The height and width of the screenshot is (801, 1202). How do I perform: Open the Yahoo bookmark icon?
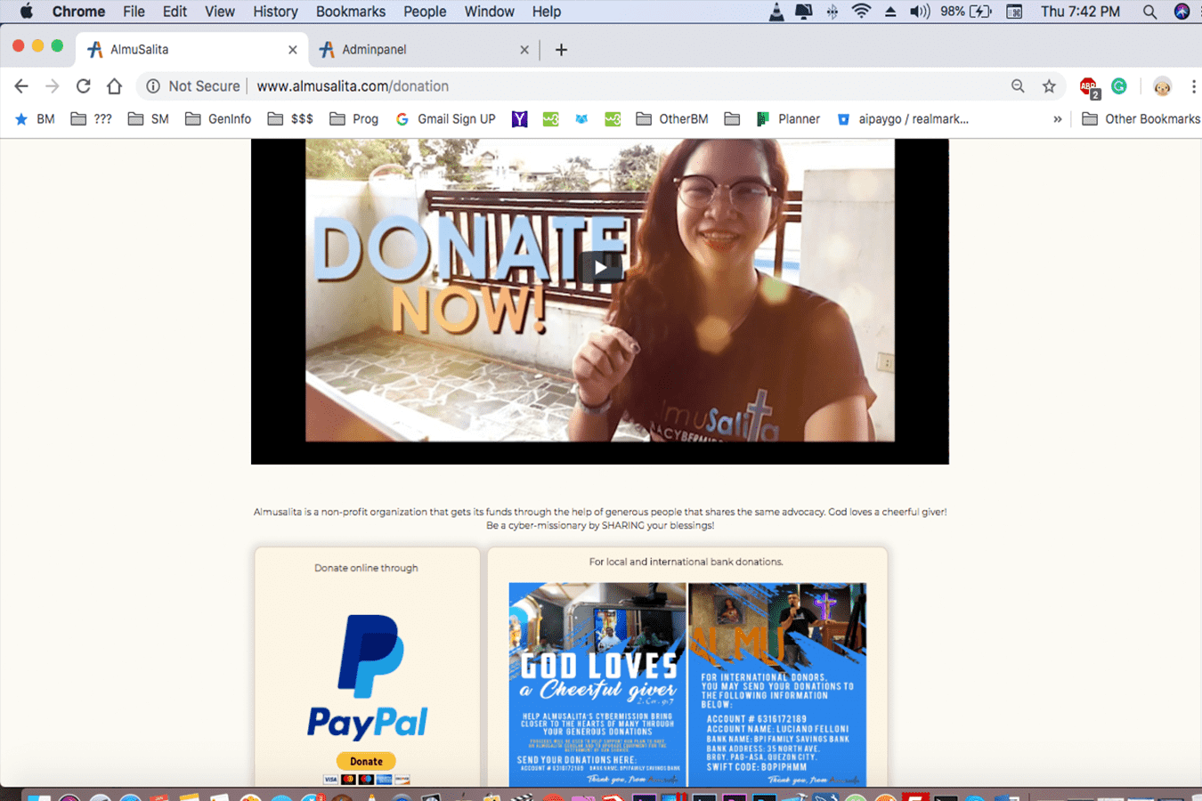click(520, 119)
